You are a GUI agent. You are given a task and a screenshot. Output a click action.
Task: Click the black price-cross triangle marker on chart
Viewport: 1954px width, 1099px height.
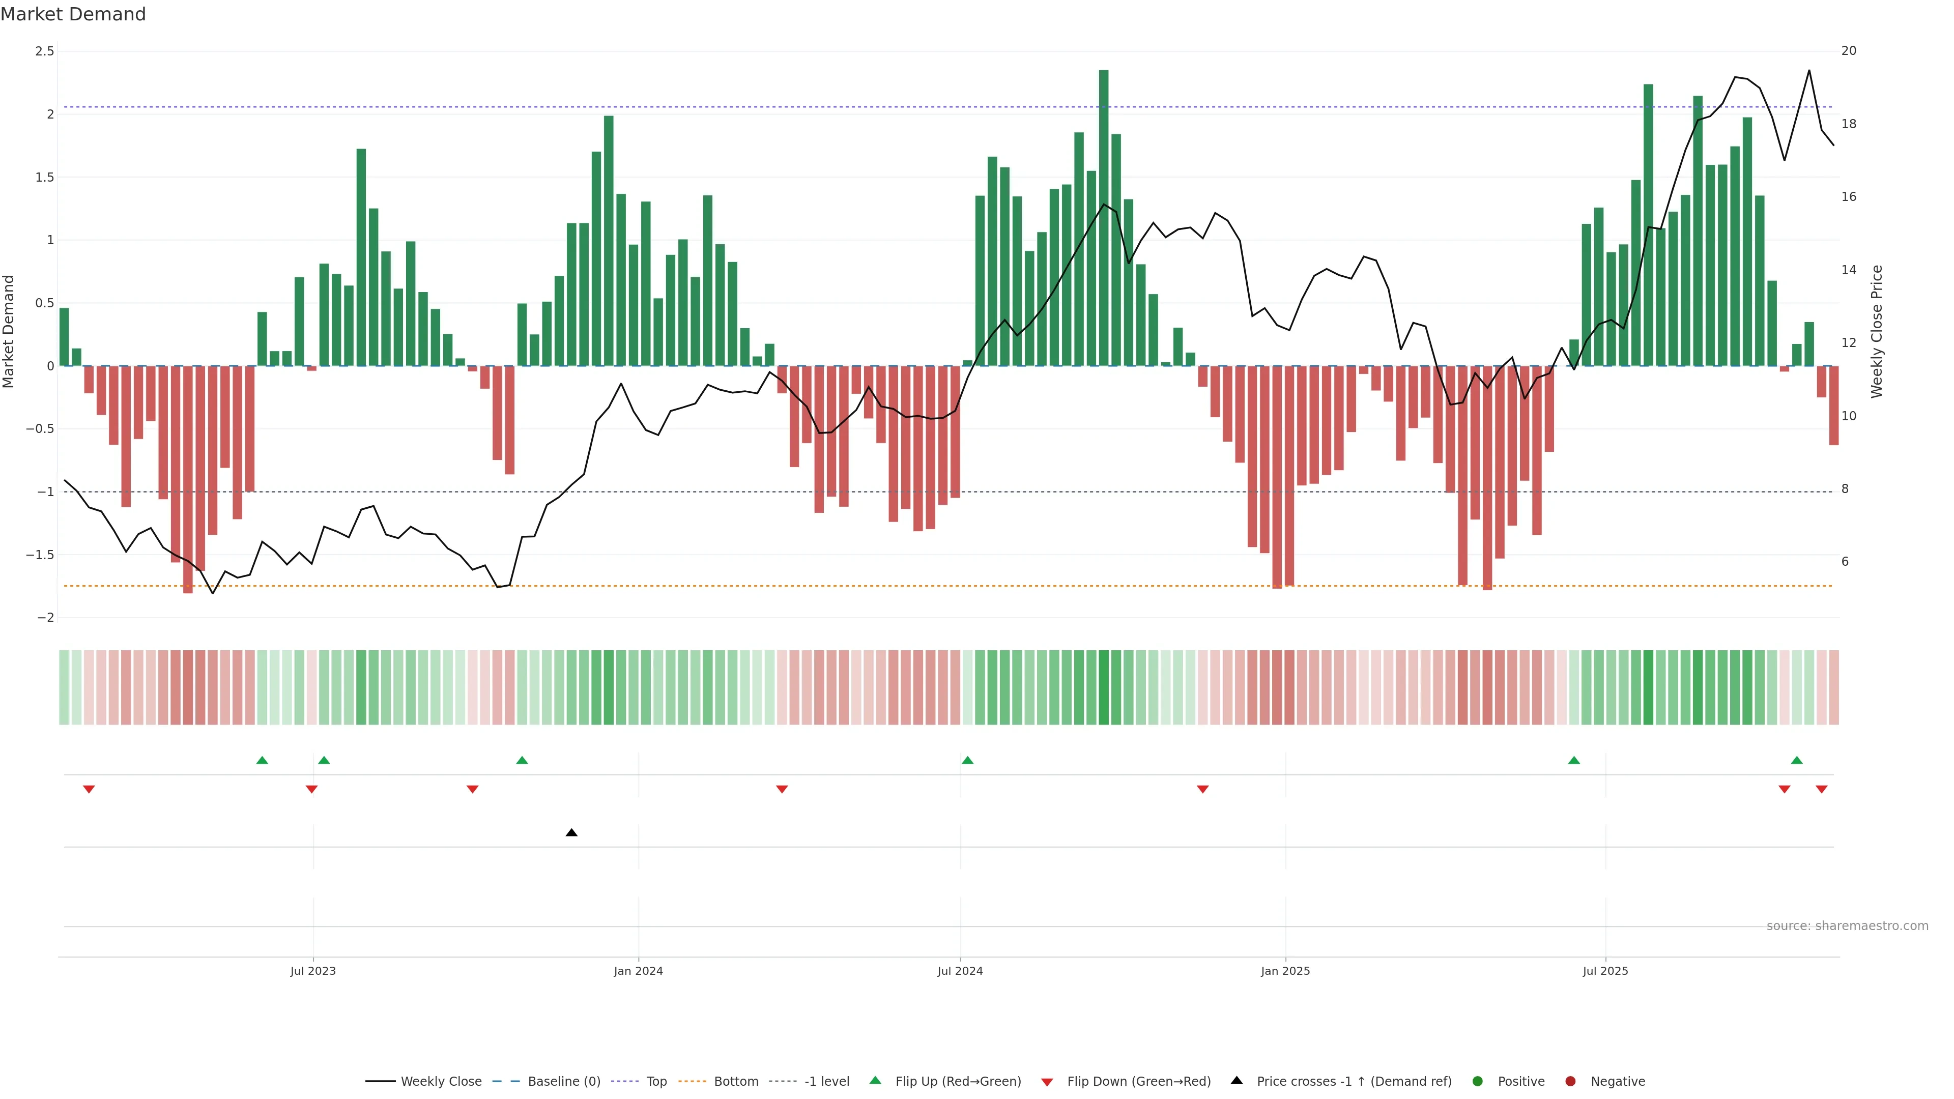click(572, 833)
